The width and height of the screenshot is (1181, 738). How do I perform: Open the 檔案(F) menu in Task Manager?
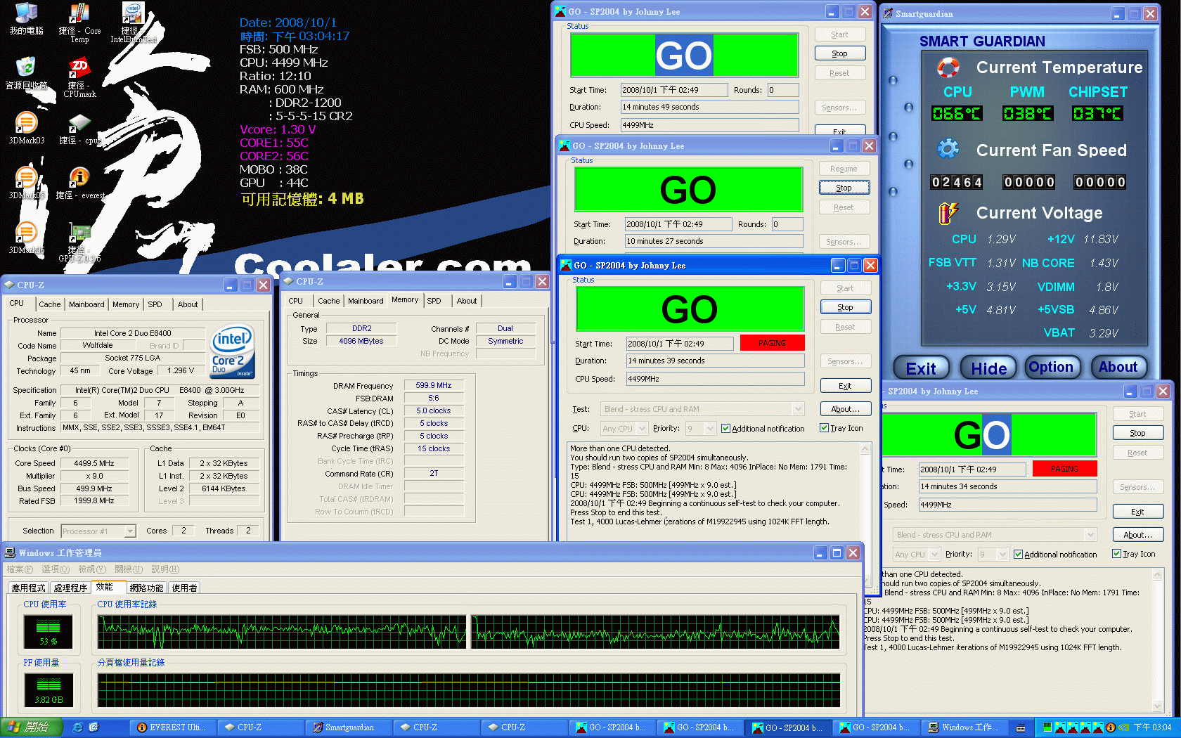pyautogui.click(x=20, y=569)
